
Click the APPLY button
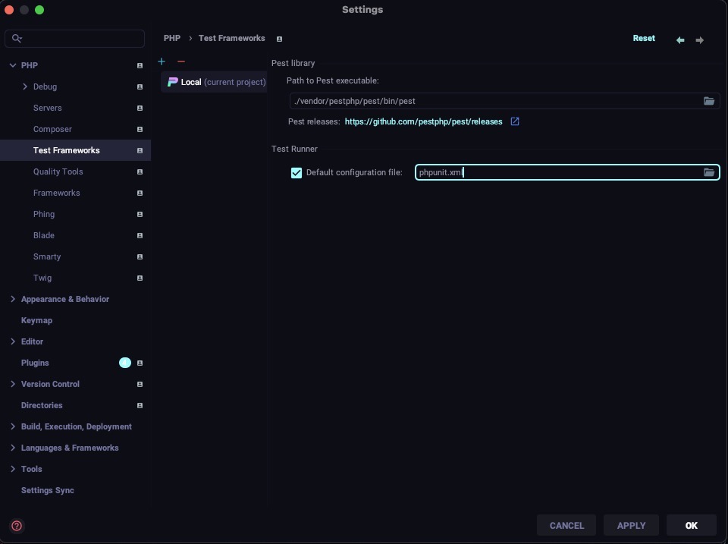[631, 526]
